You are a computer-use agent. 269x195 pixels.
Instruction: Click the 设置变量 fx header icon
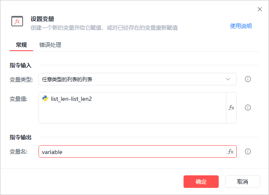coord(17,21)
